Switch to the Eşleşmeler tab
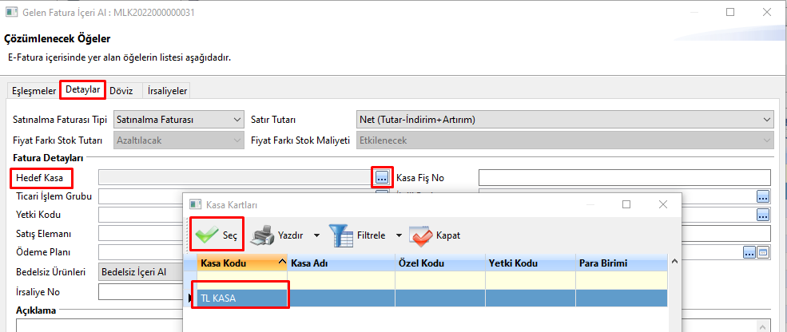 pos(34,91)
